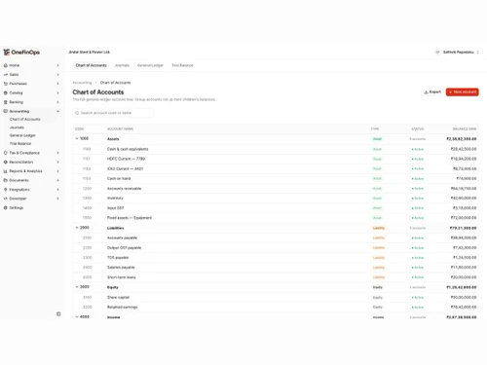Open the Salaries payable row

point(276,268)
